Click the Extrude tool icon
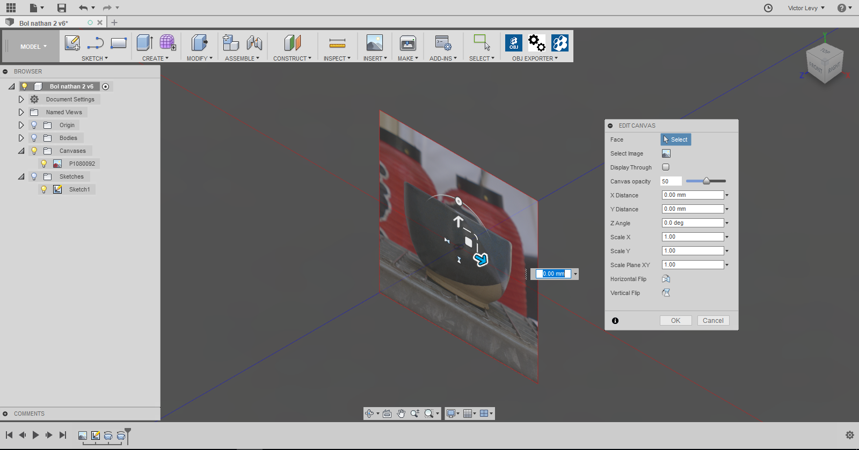This screenshot has width=859, height=450. click(x=144, y=43)
